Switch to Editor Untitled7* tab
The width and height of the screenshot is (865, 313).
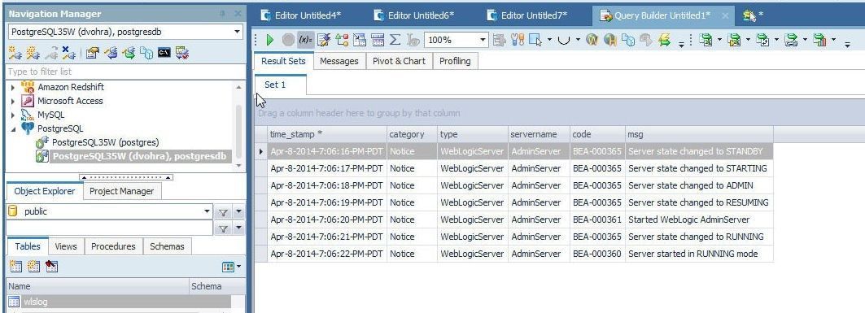(528, 15)
